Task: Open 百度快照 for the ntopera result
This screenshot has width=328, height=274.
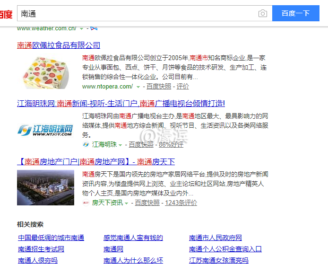Action: [x=158, y=86]
